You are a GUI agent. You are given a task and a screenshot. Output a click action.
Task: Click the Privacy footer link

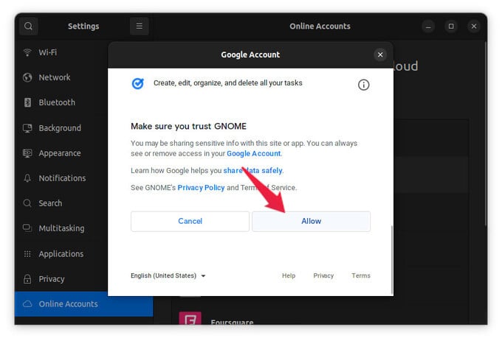point(323,275)
